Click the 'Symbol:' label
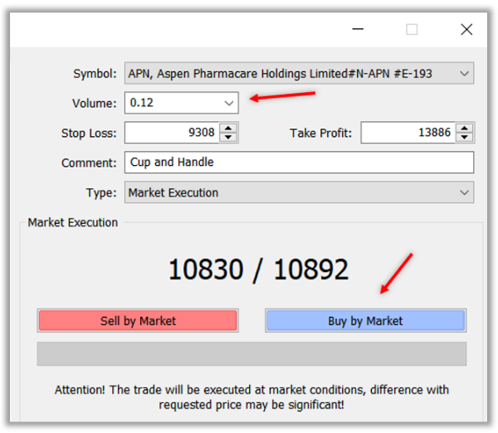The height and width of the screenshot is (433, 498). tap(95, 74)
